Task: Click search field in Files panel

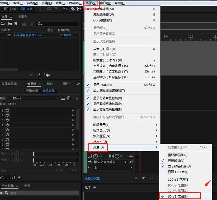Action: pyautogui.click(x=58, y=24)
